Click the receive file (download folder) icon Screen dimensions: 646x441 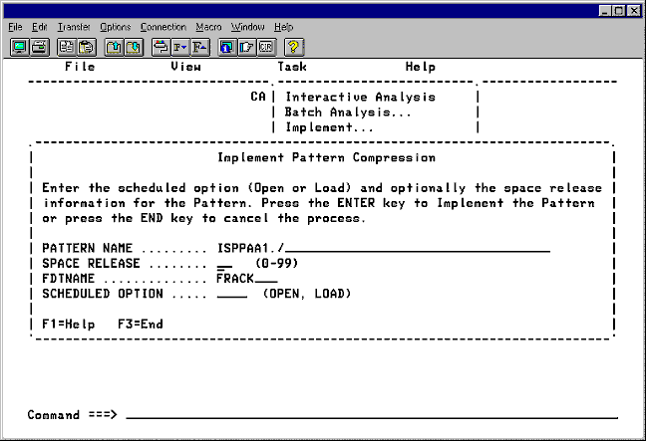pos(134,48)
